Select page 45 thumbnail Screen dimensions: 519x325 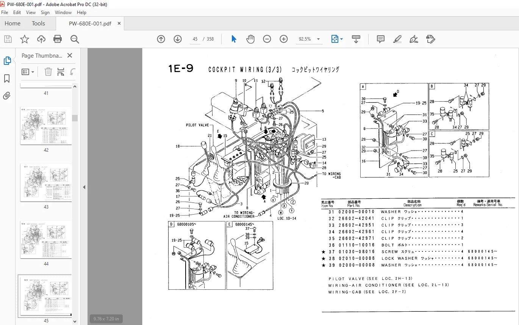46,296
